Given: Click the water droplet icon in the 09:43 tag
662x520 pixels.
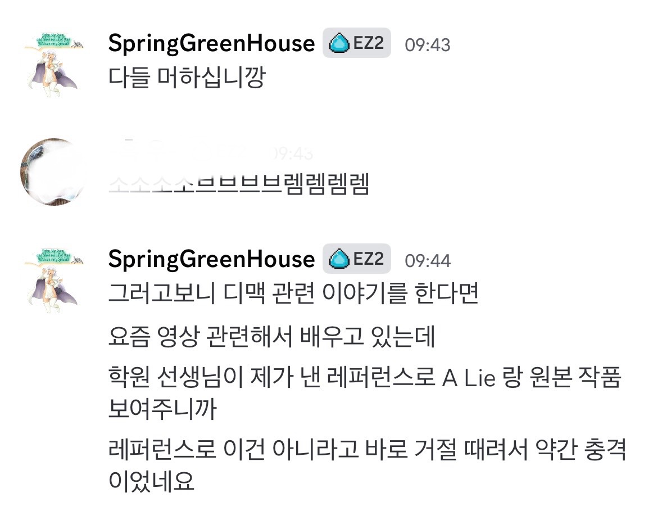Looking at the screenshot, I should pyautogui.click(x=339, y=44).
